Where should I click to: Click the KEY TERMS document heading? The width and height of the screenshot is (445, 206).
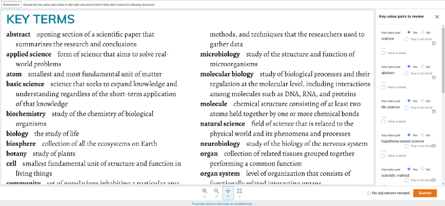point(40,19)
